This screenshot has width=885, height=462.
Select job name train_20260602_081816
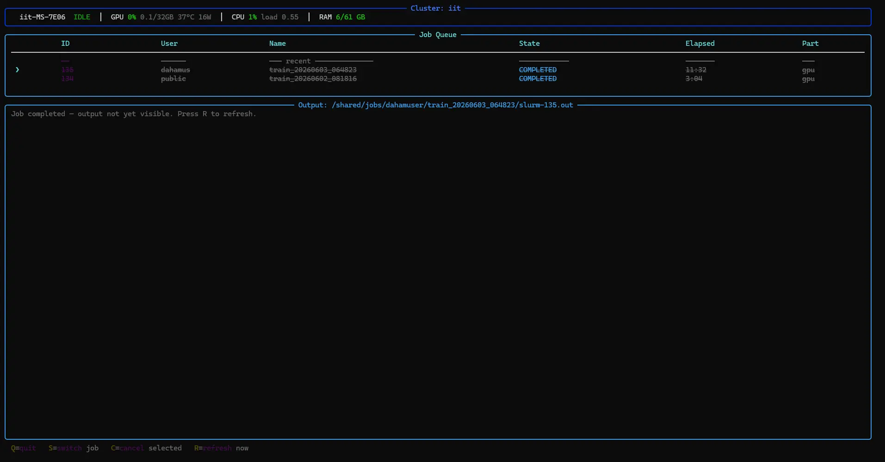313,79
